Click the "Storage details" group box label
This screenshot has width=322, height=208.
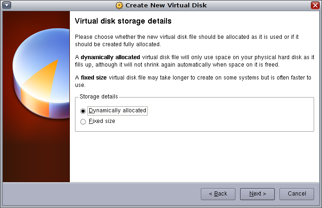[x=99, y=97]
